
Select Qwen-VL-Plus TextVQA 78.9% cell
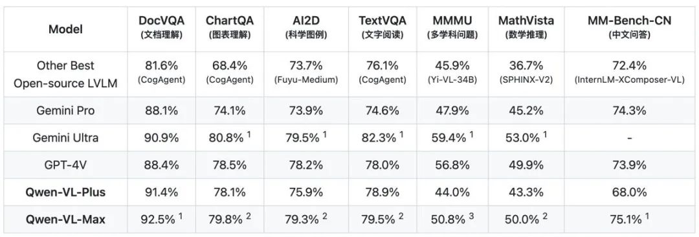[382, 192]
